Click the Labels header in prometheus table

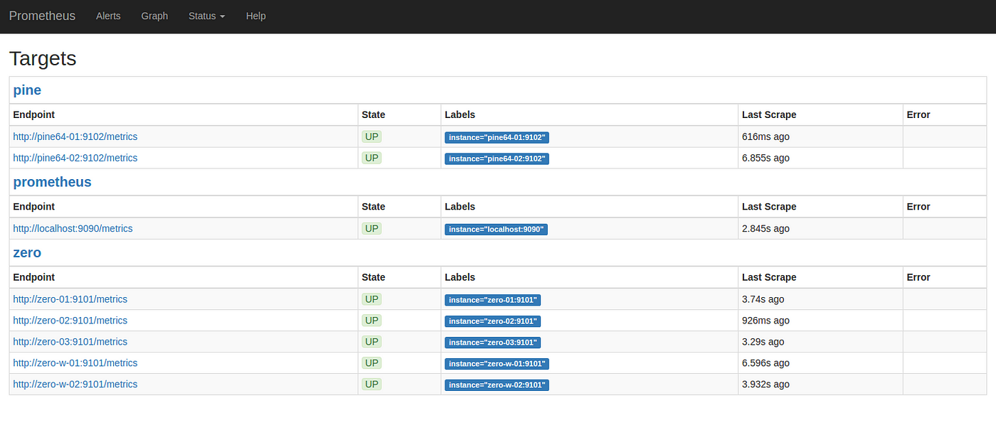tap(460, 207)
